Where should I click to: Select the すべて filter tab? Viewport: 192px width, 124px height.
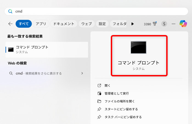click(x=24, y=24)
